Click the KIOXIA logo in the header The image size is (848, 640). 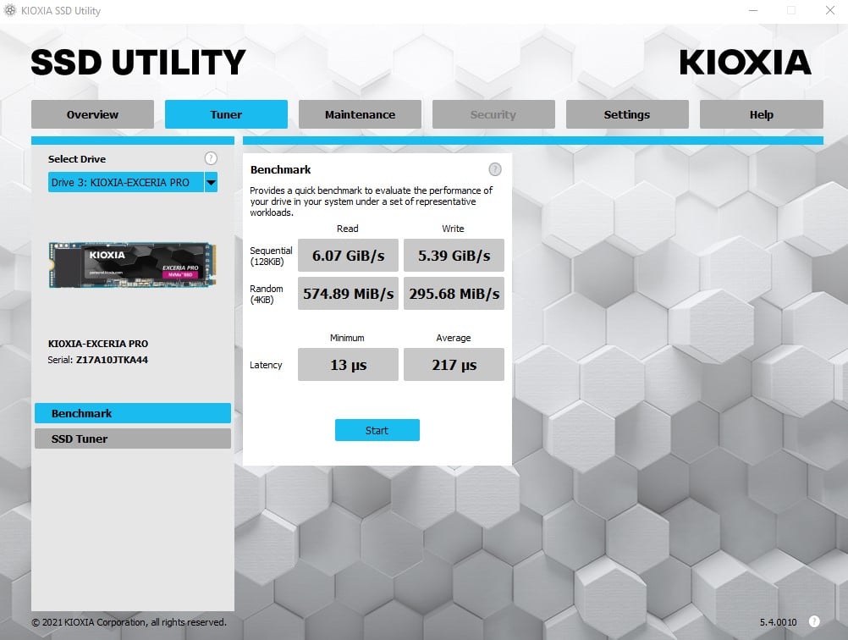745,63
